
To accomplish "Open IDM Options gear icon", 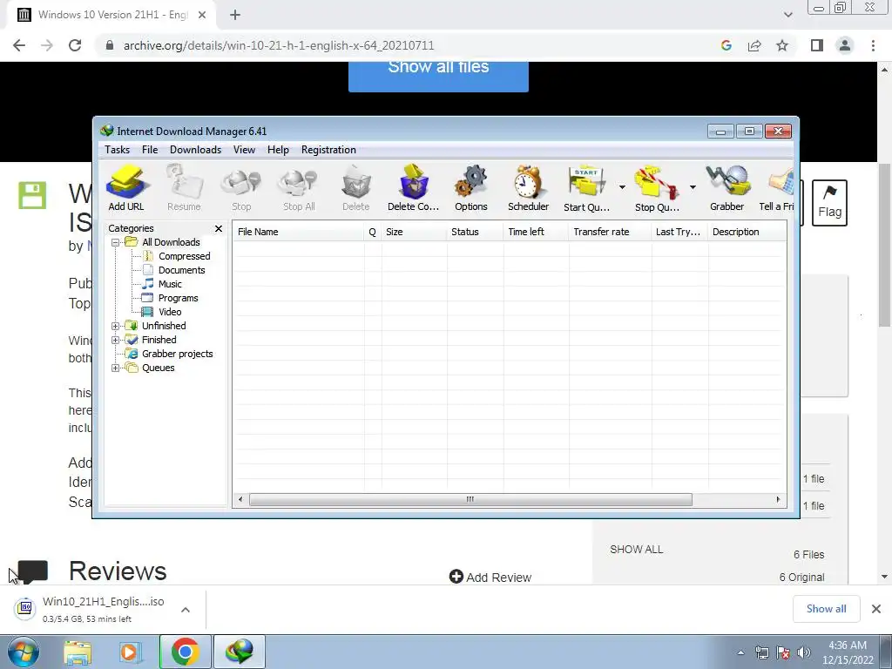I will 471,188.
